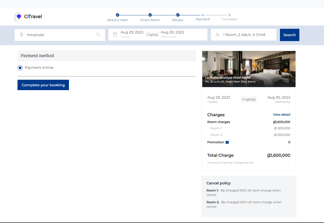Open the 1 Room, 2 Adult guest selector
Screen dimensions: 324x223
point(244,35)
